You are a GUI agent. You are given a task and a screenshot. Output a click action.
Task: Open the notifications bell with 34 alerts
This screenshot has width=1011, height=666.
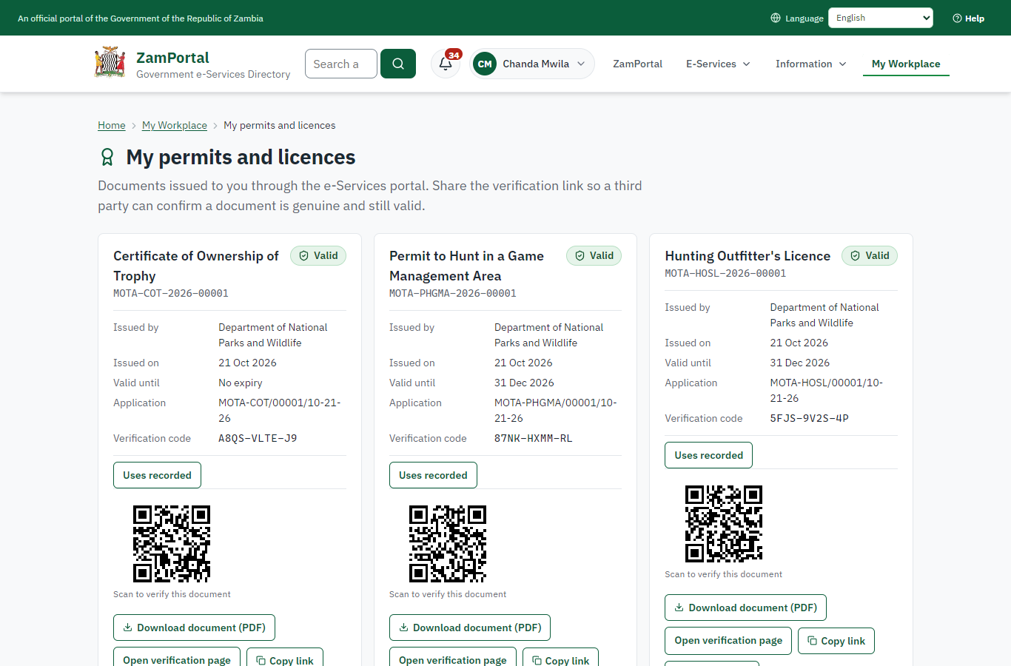[446, 64]
